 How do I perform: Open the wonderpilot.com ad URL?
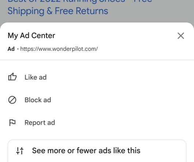point(59,49)
